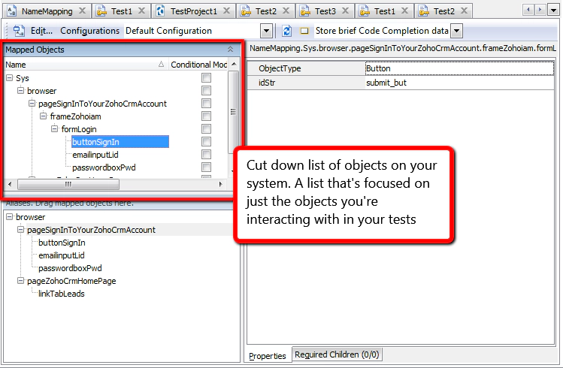Select emailinputLid in Mapped Objects tree

coord(95,155)
